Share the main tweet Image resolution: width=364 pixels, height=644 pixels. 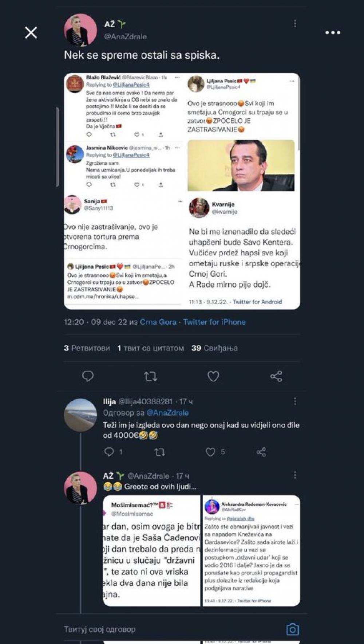(x=276, y=376)
